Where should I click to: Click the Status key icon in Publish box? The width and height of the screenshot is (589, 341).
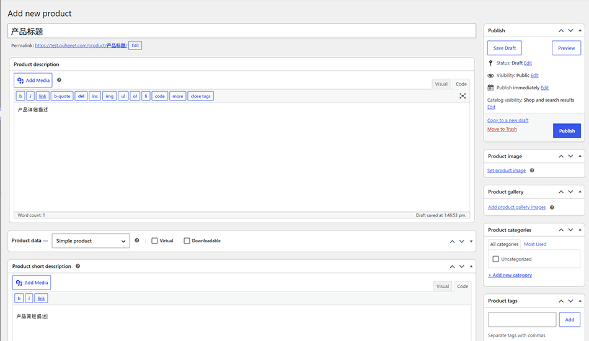490,63
